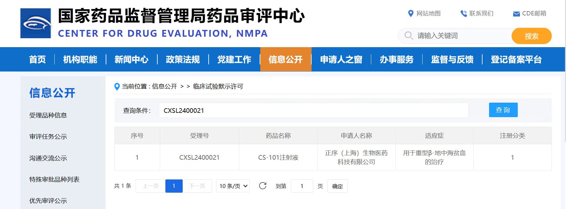Click the CDE mailbox envelope icon

[x=516, y=14]
